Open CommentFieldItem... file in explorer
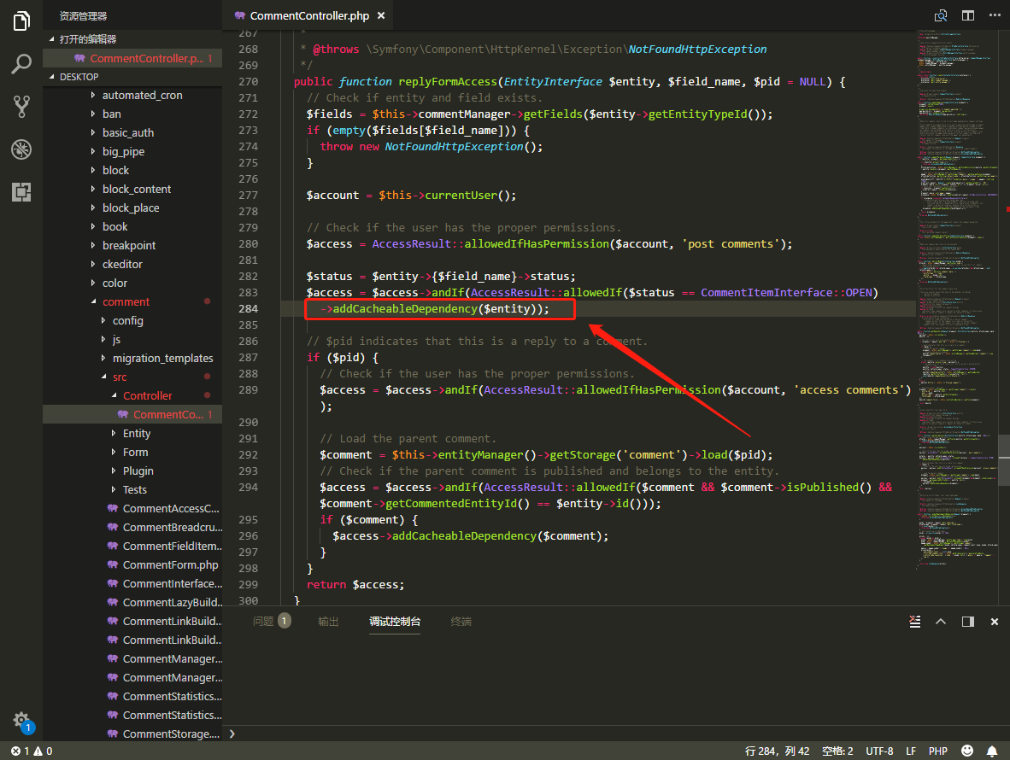1010x760 pixels. pos(132,546)
